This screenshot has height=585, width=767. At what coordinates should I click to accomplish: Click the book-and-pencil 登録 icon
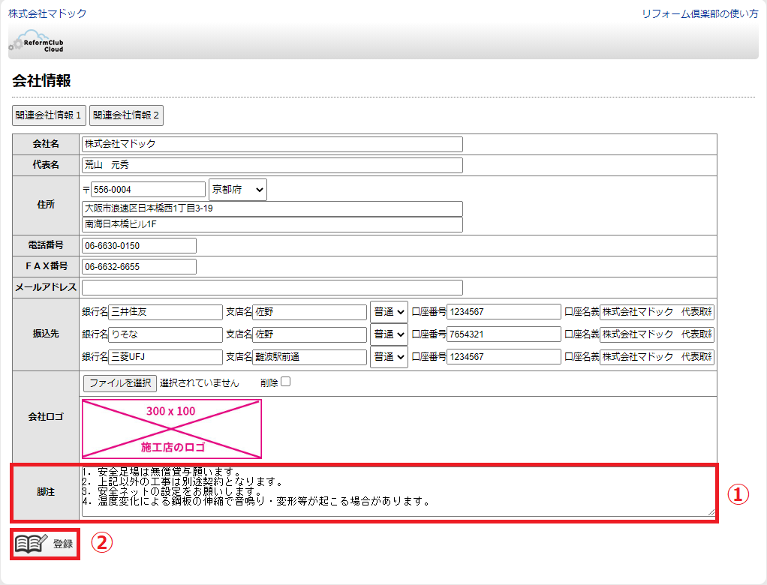[32, 544]
